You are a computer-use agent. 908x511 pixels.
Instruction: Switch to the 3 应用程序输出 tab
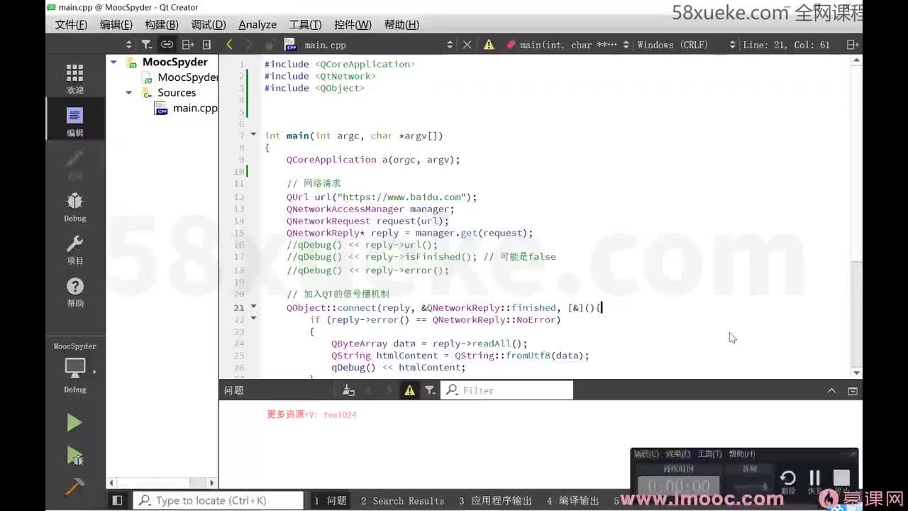click(495, 500)
